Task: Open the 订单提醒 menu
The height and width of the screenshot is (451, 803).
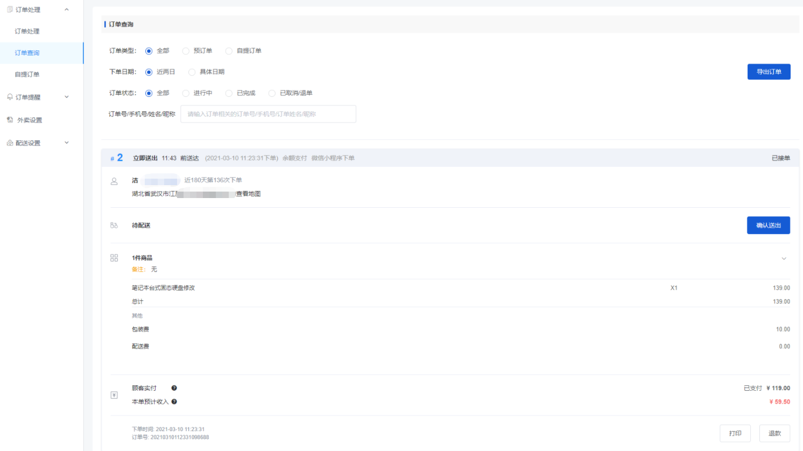Action: click(x=28, y=97)
